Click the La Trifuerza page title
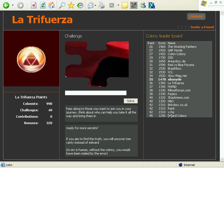Screen dimensions: 224x218 click(42, 20)
